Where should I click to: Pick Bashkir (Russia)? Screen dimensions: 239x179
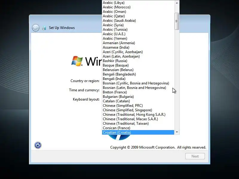138,61
